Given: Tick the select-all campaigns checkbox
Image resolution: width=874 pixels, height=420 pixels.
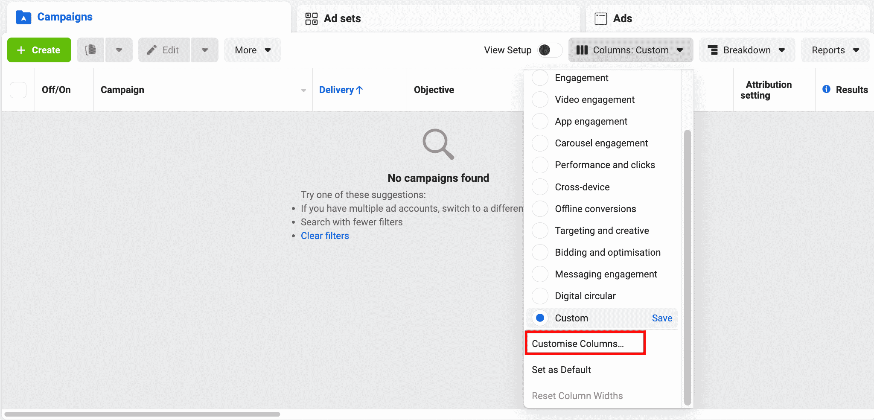Looking at the screenshot, I should 18,90.
